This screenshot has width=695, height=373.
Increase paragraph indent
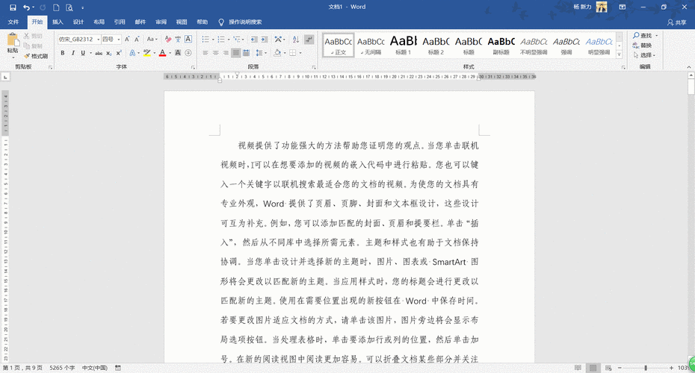pos(264,40)
